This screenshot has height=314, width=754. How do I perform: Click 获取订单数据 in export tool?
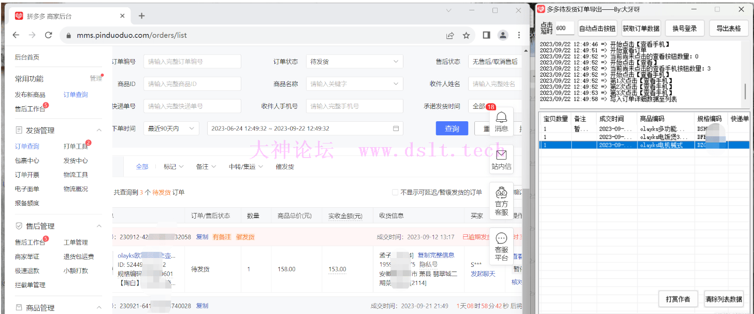[x=641, y=28]
